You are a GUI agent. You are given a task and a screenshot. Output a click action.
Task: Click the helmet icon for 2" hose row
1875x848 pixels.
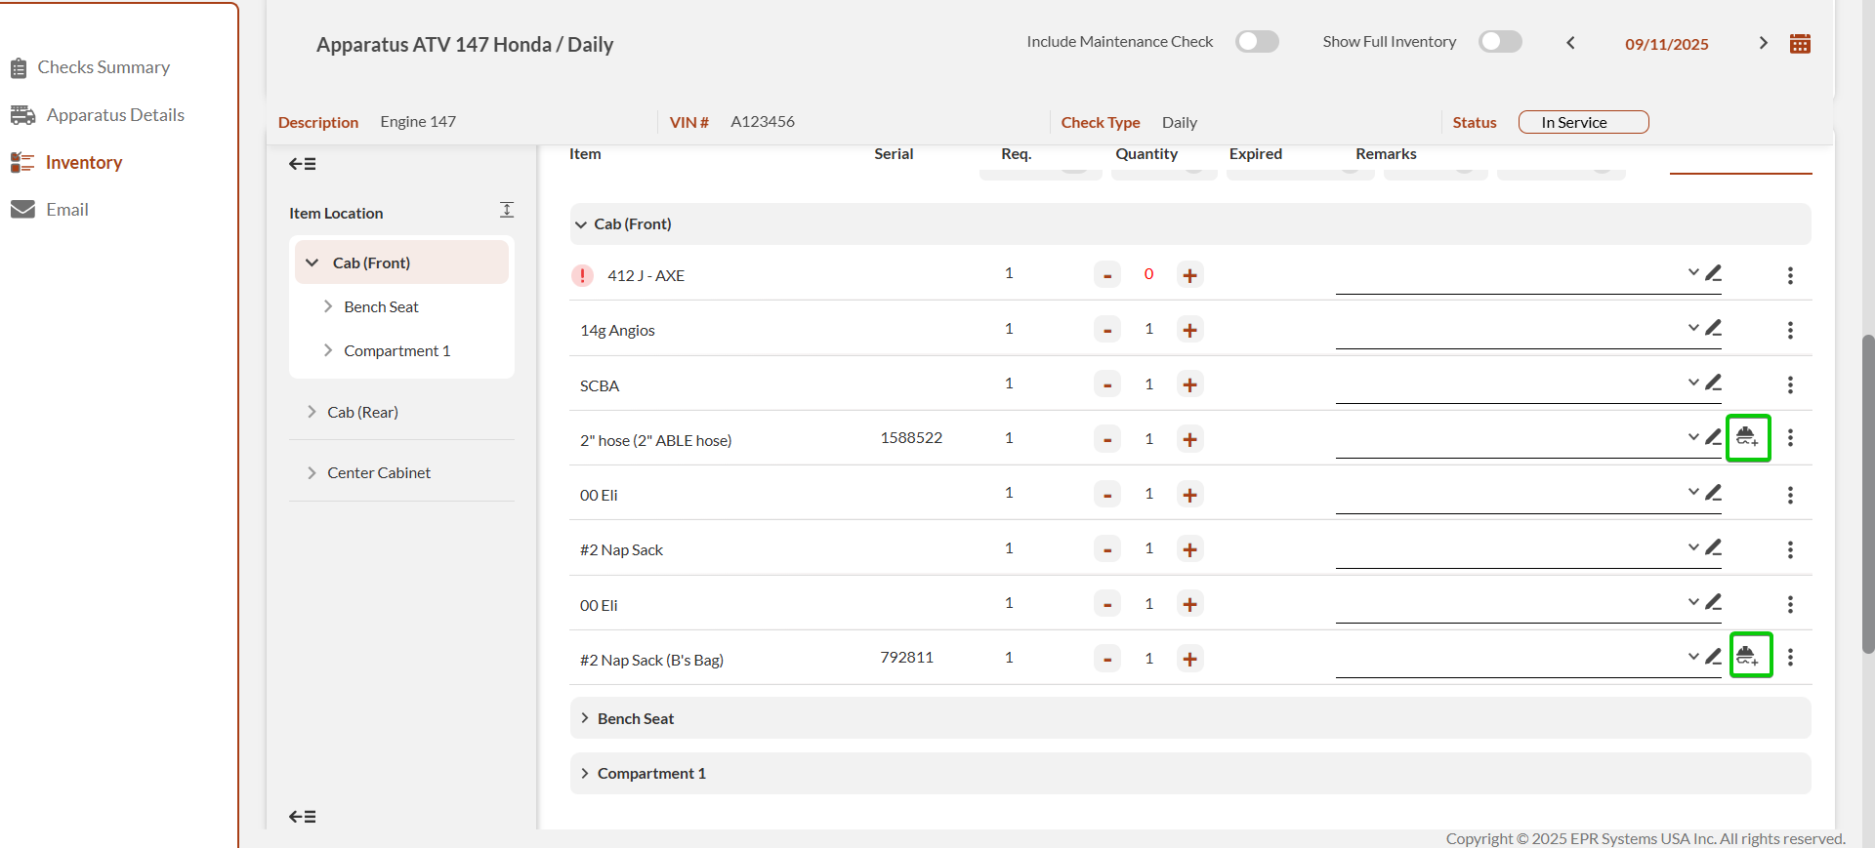pos(1747,438)
